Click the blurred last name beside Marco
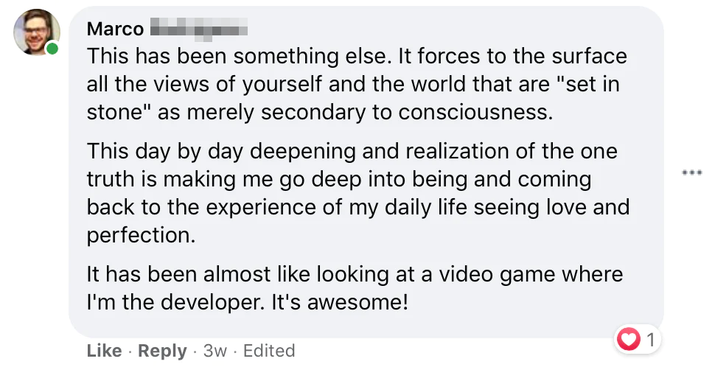Screen dimensions: 715x367 (198, 30)
